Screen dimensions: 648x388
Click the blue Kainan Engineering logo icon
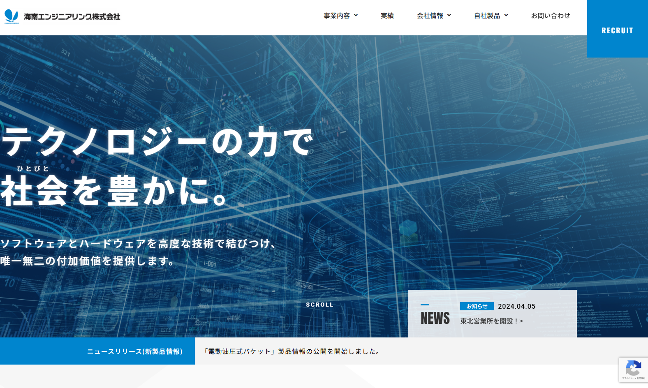click(x=12, y=16)
